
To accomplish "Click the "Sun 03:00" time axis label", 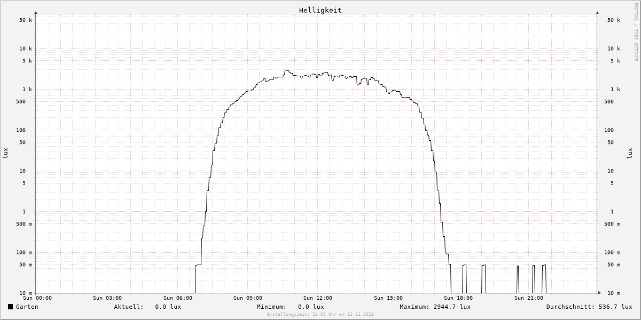I will point(107,298).
